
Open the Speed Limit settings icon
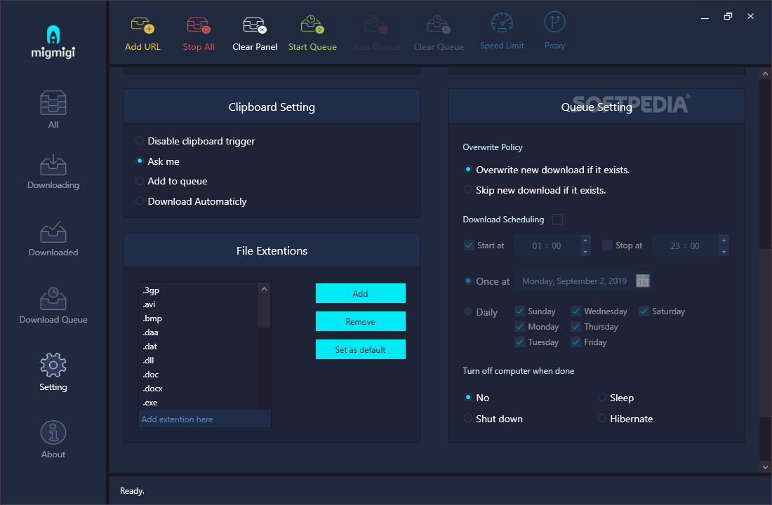502,31
